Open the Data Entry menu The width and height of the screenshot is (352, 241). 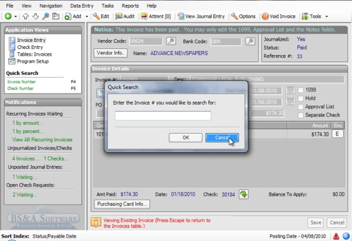tap(82, 6)
